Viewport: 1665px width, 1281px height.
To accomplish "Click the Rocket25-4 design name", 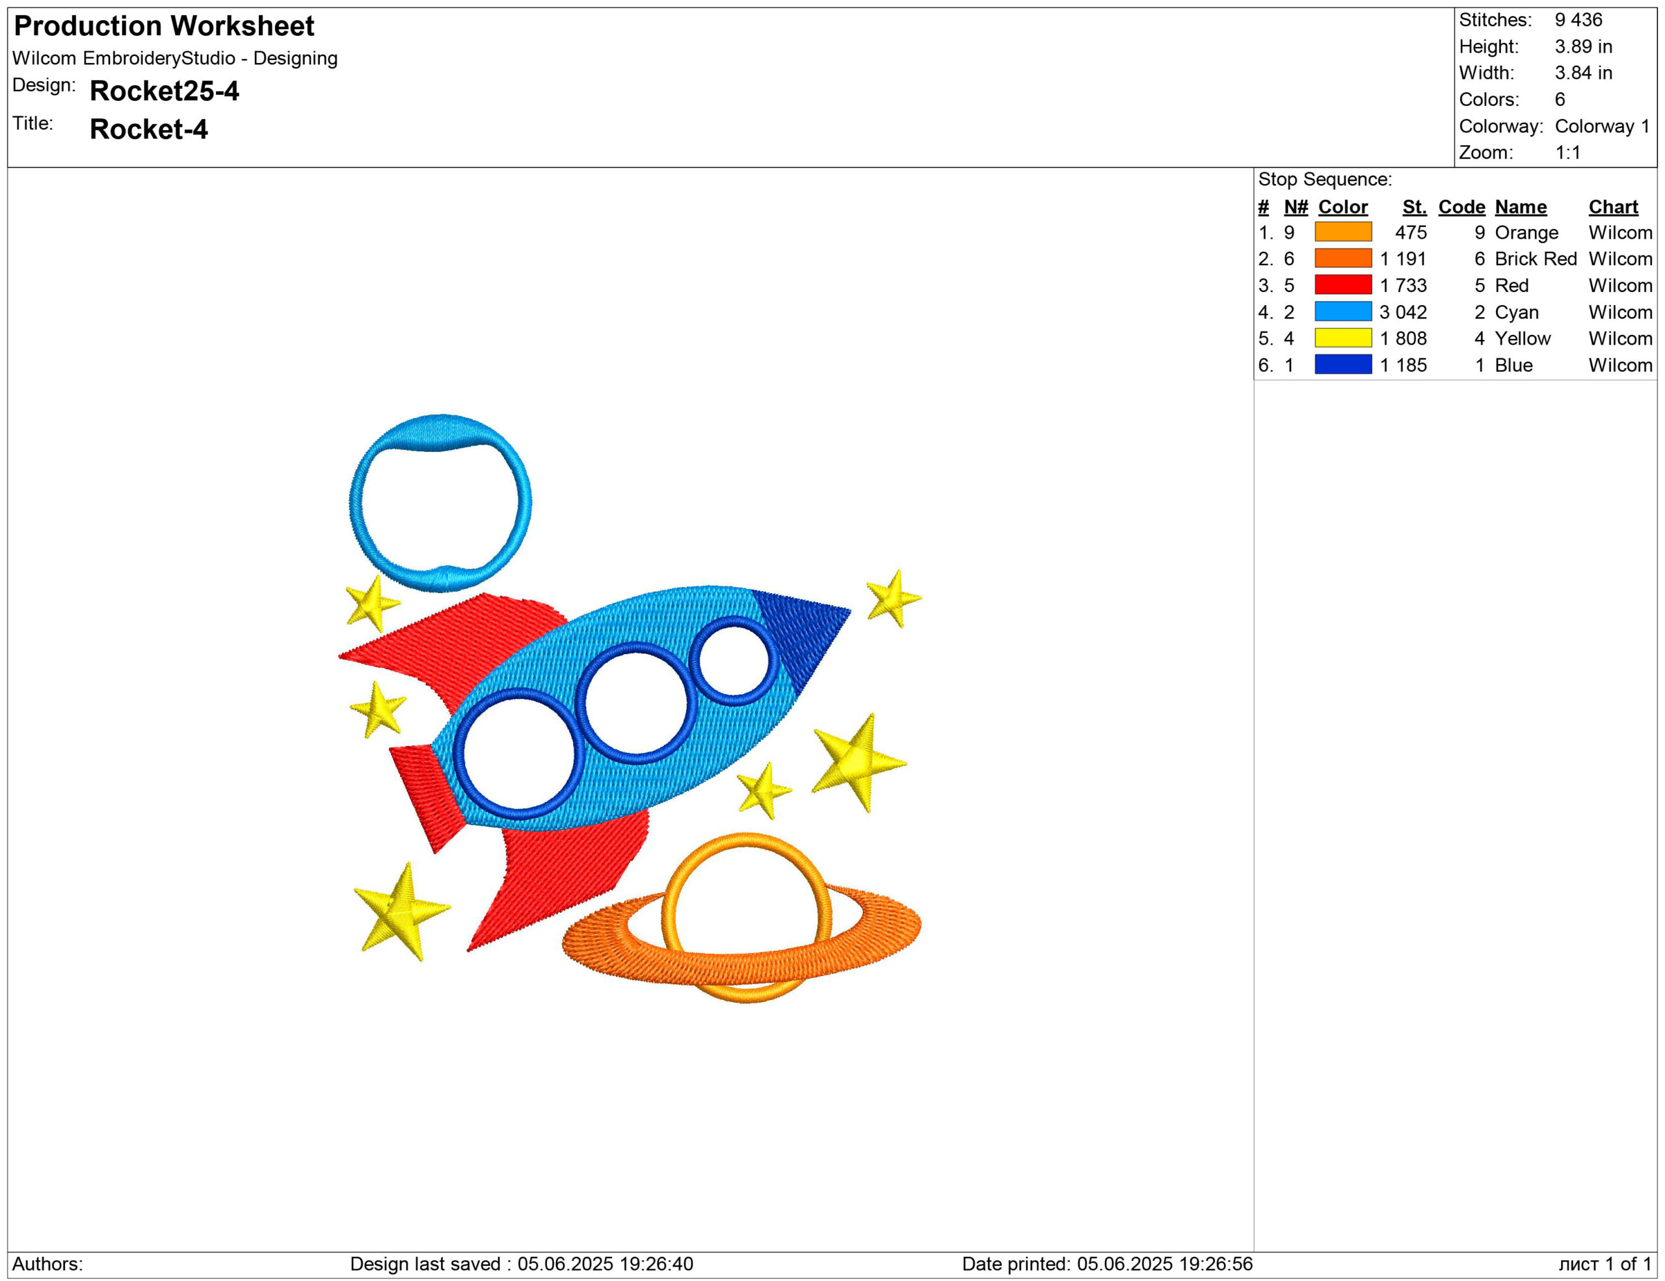I will pos(164,90).
